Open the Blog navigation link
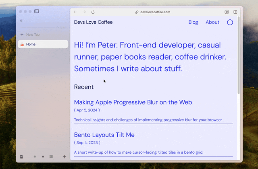 click(193, 22)
